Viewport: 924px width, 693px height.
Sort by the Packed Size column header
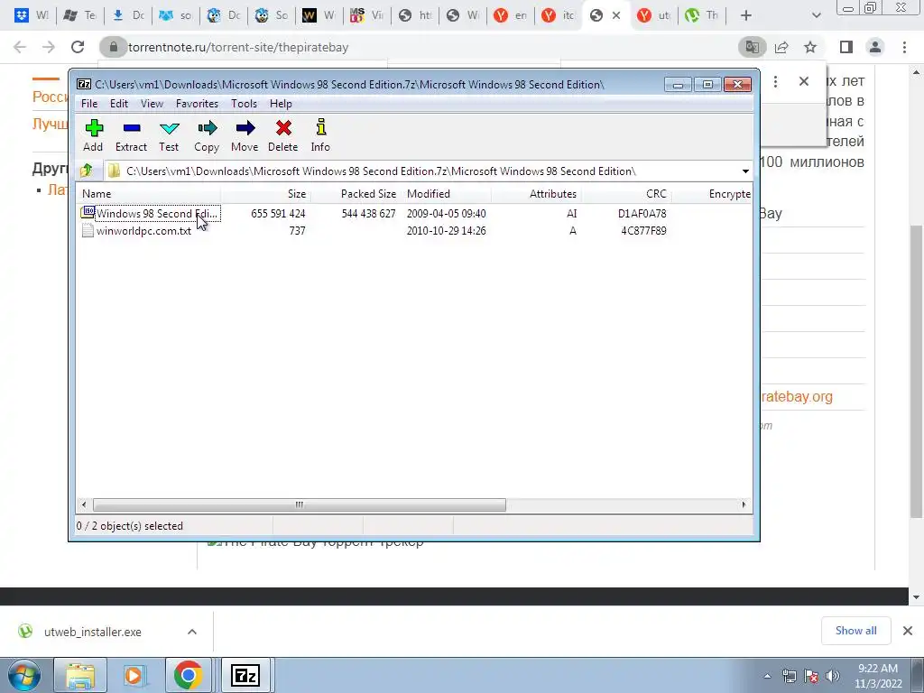pyautogui.click(x=356, y=194)
